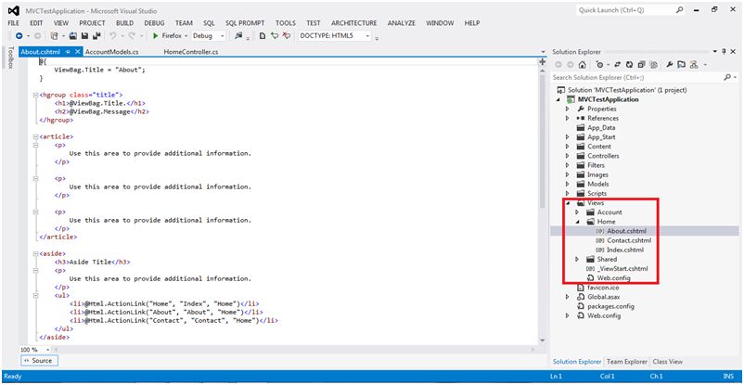744x385 pixels.
Task: Click the Quick Launch magnifier icon
Action: 679,9
